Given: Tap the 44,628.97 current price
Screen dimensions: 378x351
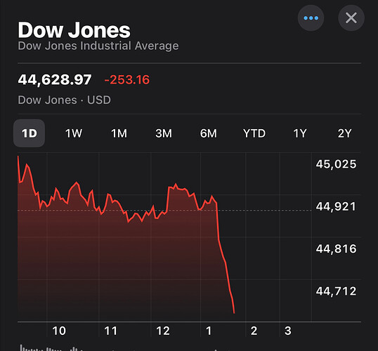Looking at the screenshot, I should tap(55, 80).
